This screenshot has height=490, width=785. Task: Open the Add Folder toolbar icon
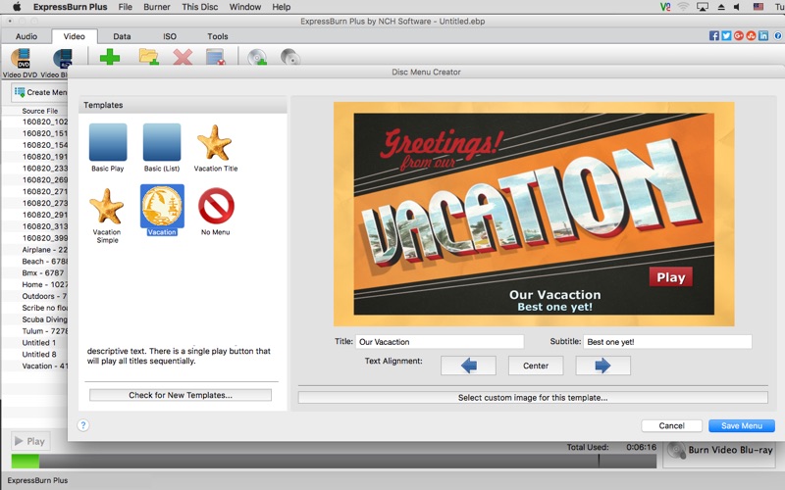pyautogui.click(x=149, y=57)
